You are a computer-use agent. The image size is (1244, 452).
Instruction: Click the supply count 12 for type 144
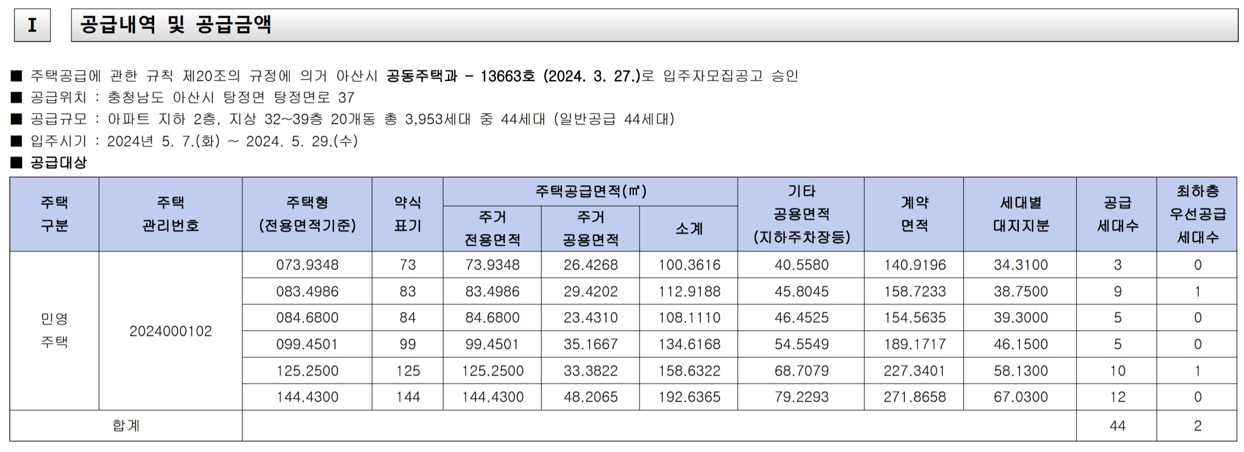click(1117, 397)
